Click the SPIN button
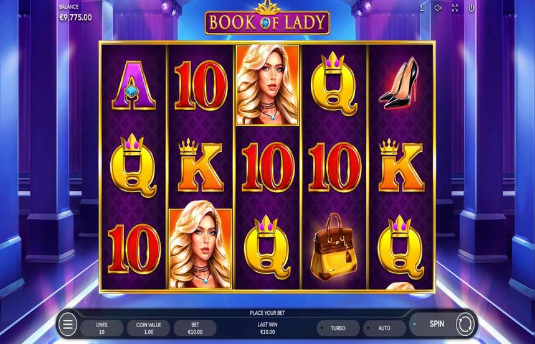535x344 pixels. tap(437, 324)
